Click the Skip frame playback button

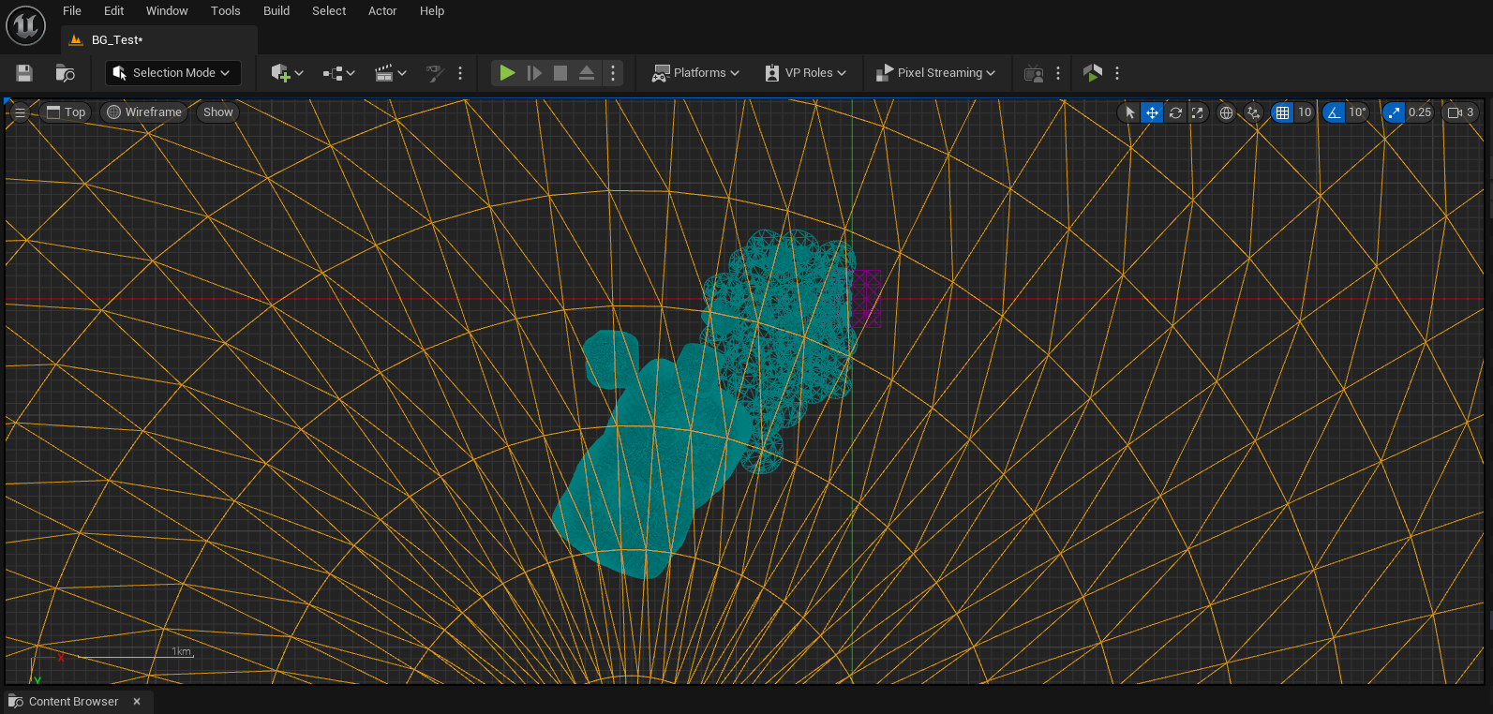pos(534,73)
